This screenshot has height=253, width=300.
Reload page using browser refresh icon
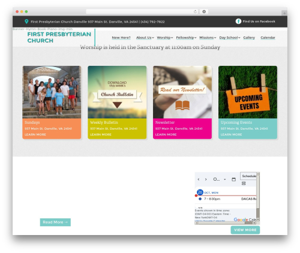point(195,11)
